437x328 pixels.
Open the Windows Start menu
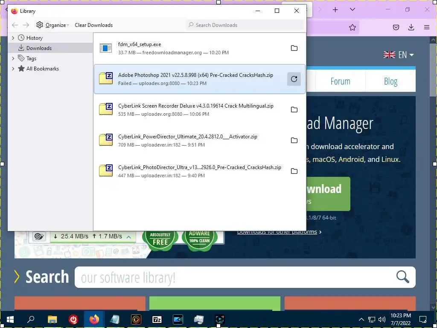click(10, 319)
